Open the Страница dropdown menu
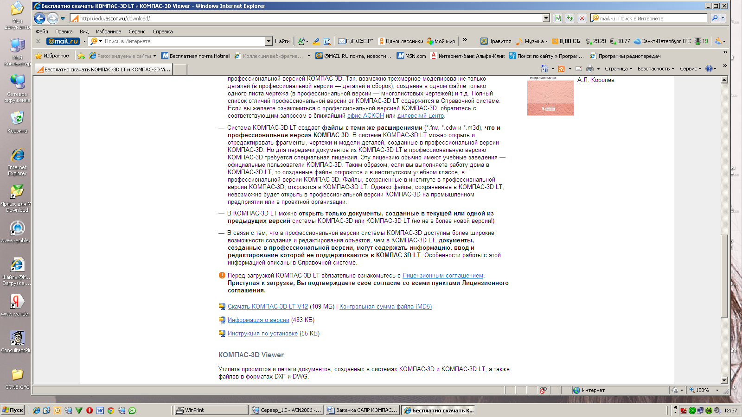 tap(618, 69)
